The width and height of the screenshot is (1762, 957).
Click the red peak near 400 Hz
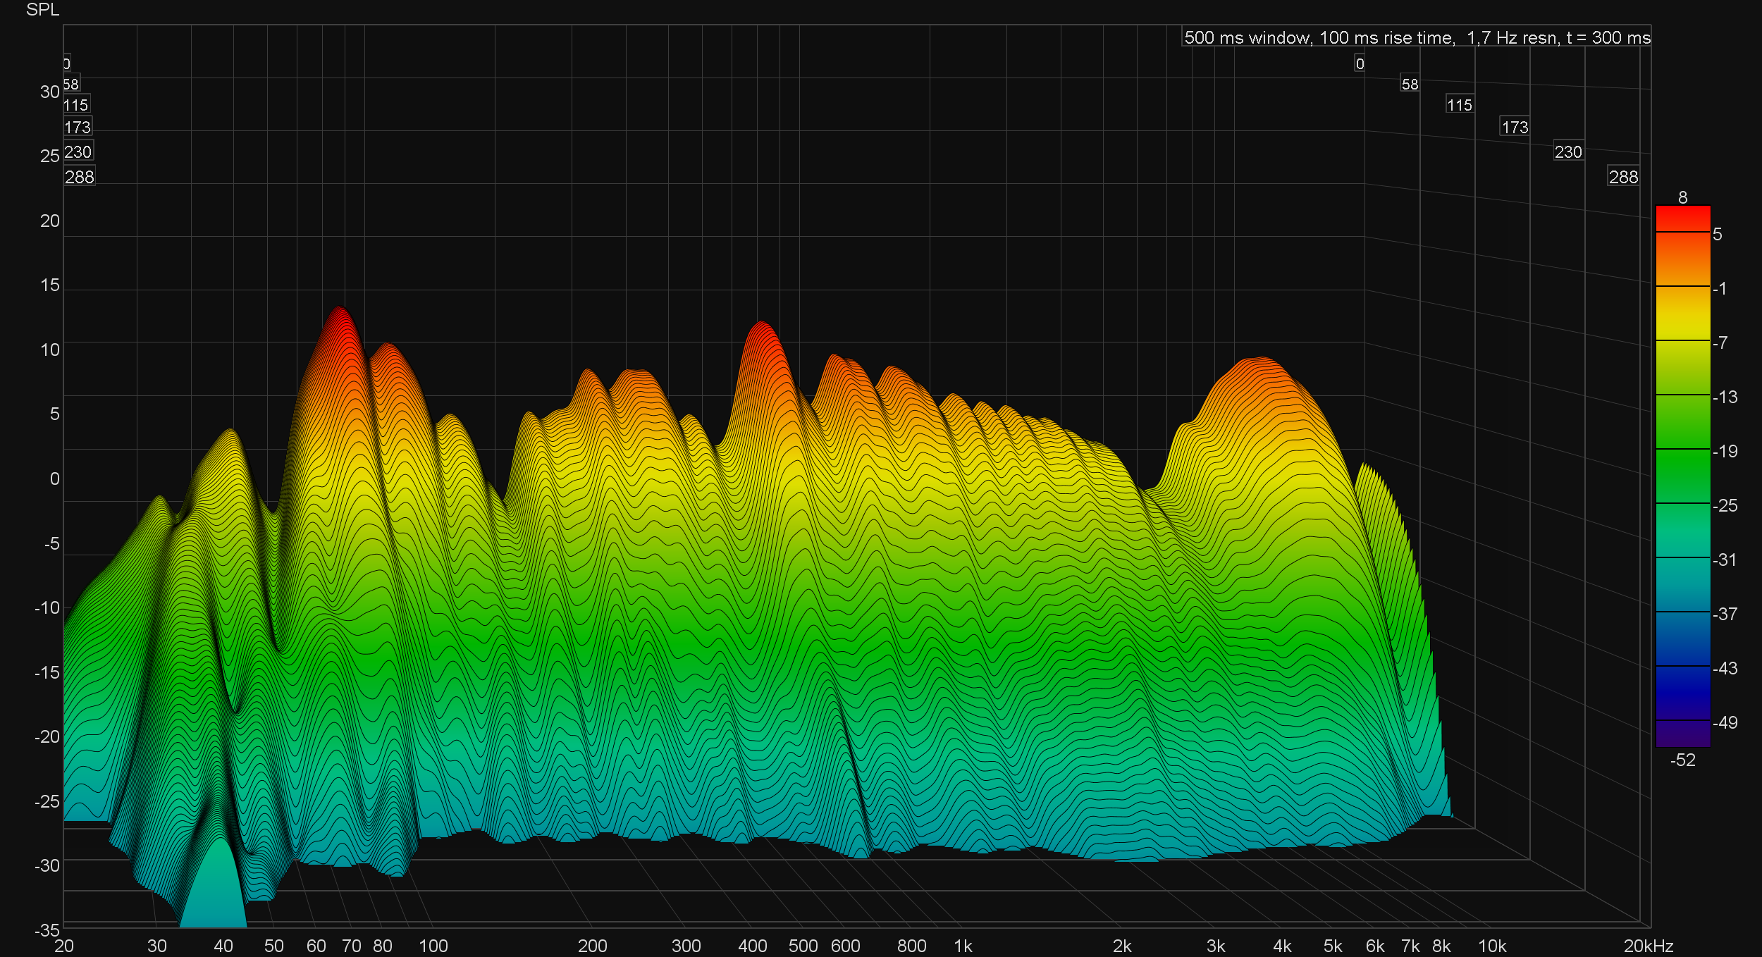(x=762, y=333)
